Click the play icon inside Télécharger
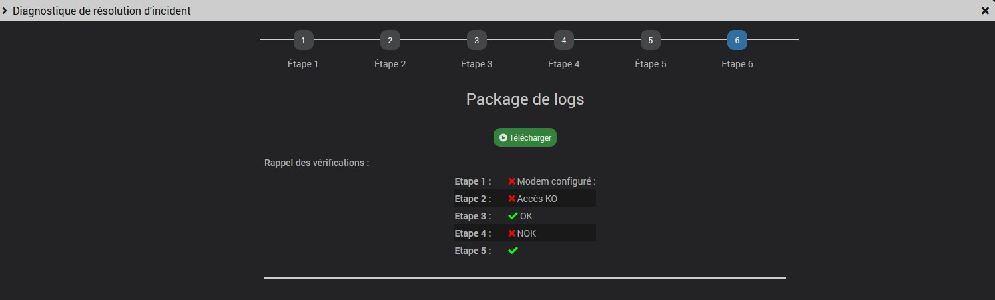Image resolution: width=995 pixels, height=300 pixels. [503, 138]
